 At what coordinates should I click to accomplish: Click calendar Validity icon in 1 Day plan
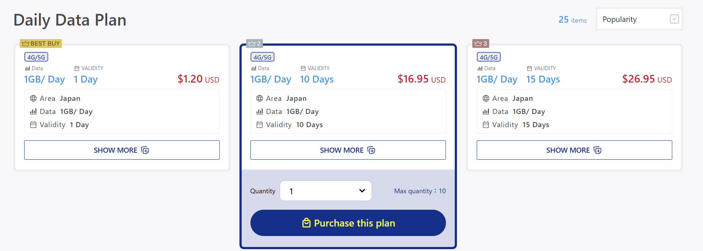tap(33, 125)
